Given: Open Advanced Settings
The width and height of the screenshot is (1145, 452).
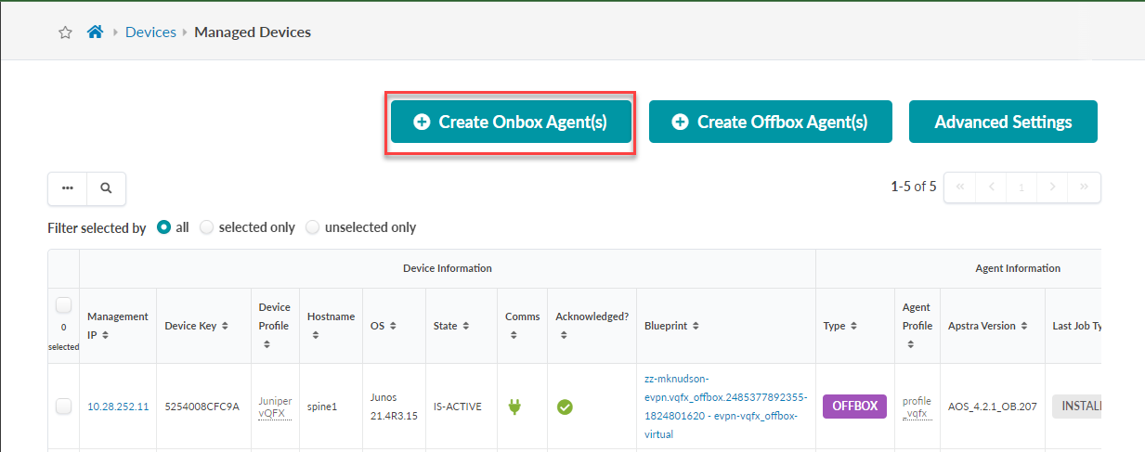Looking at the screenshot, I should (x=1003, y=123).
